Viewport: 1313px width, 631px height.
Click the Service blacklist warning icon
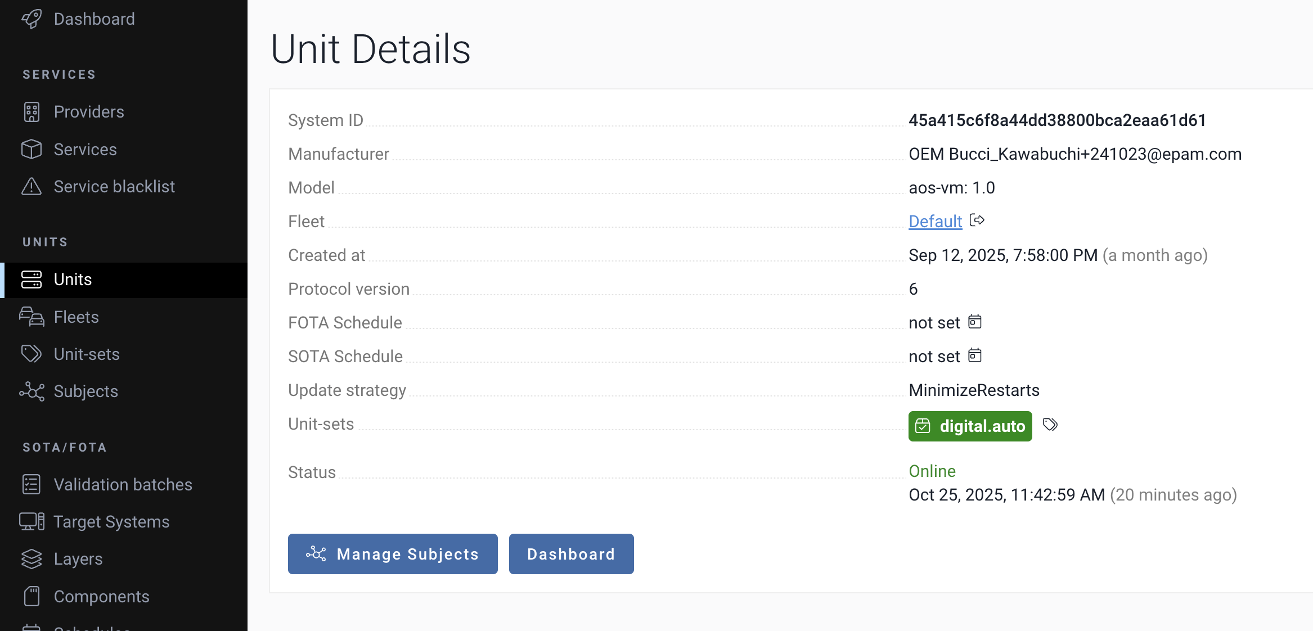[x=32, y=187]
